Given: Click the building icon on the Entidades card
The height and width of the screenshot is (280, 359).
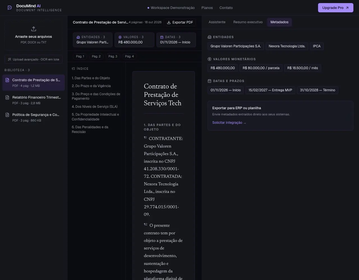Looking at the screenshot, I should coord(78,37).
